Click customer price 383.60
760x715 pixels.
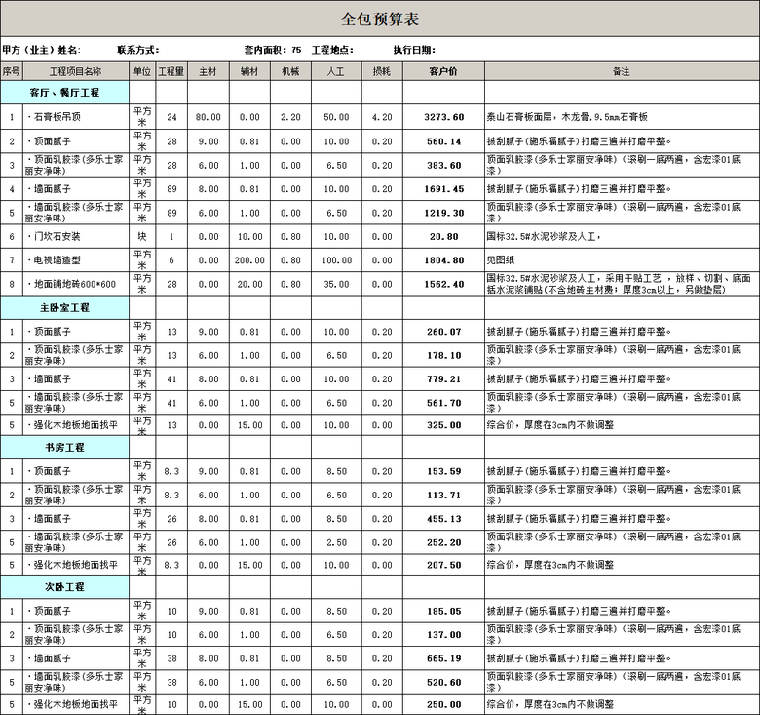tap(443, 166)
